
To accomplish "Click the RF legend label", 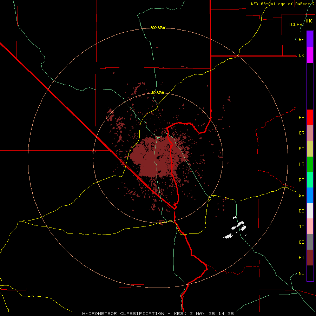I will [x=301, y=39].
